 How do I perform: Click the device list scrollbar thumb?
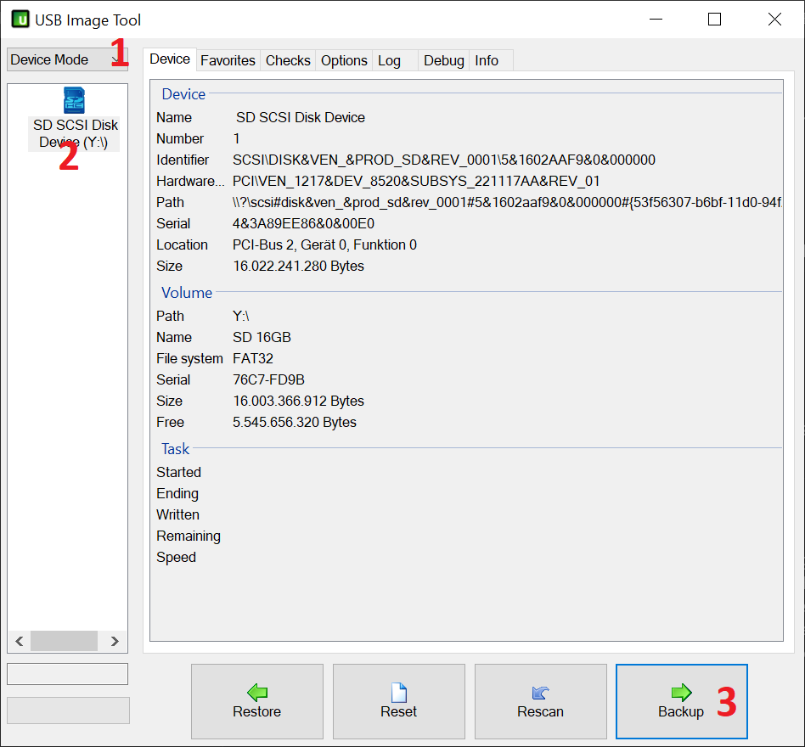pyautogui.click(x=64, y=641)
